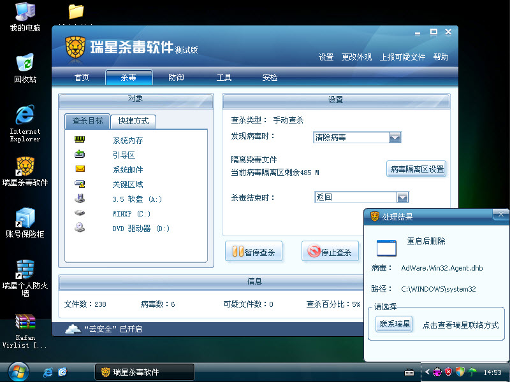The height and width of the screenshot is (382, 510).
Task: Switch to the 首页 tab
Action: (x=82, y=77)
